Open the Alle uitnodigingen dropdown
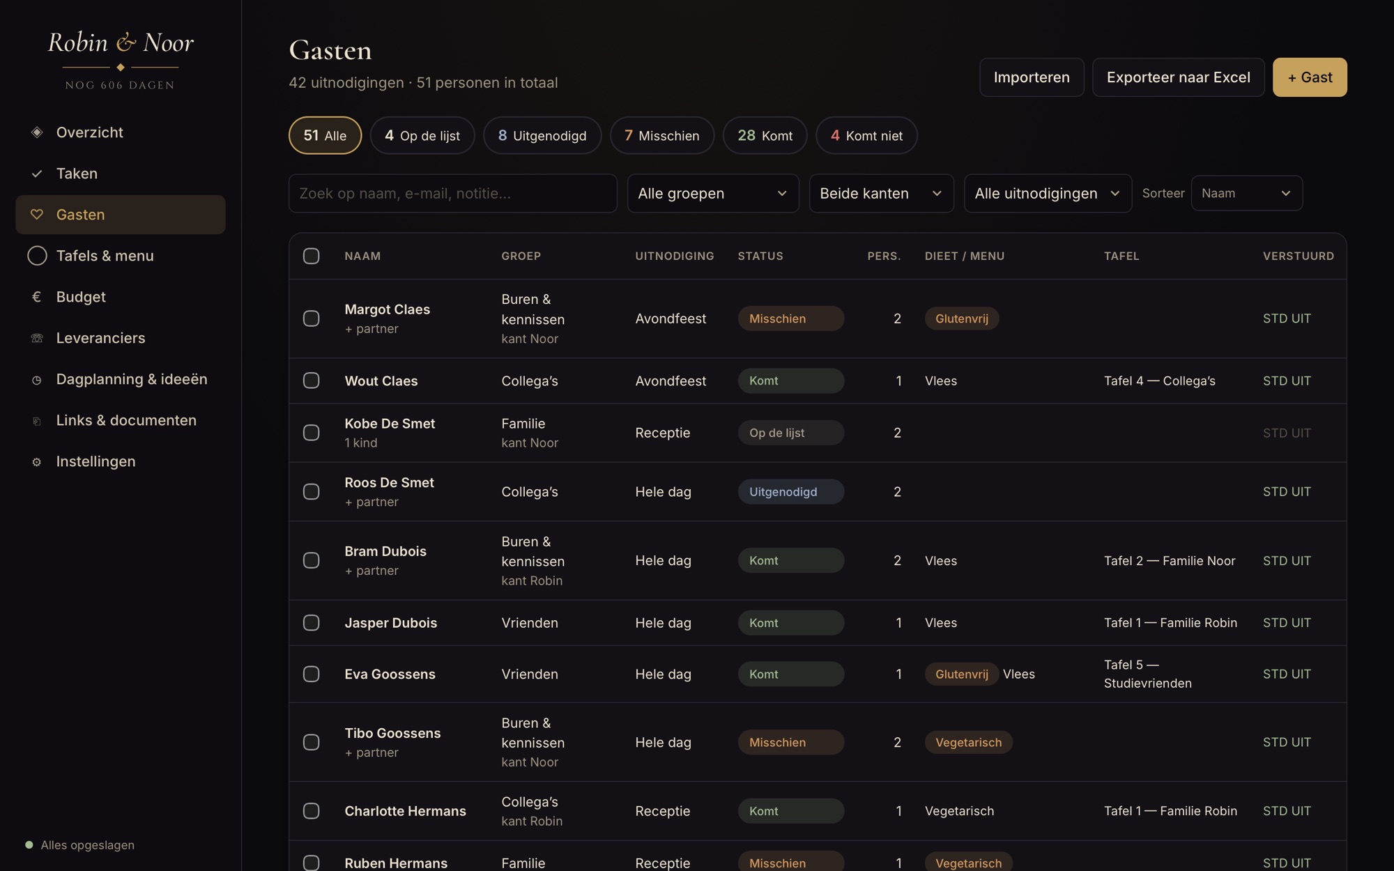The height and width of the screenshot is (871, 1394). 1048,193
